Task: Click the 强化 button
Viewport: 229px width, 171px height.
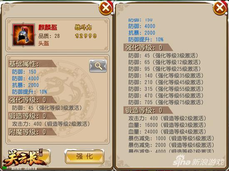Action: click(x=85, y=156)
